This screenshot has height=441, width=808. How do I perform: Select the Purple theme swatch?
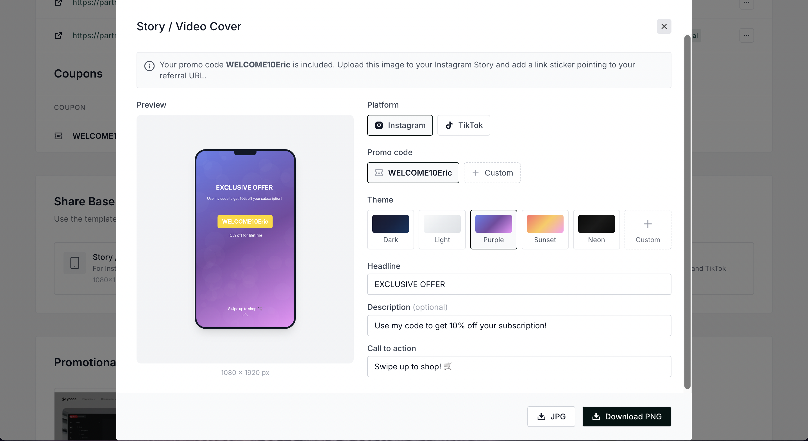point(493,229)
